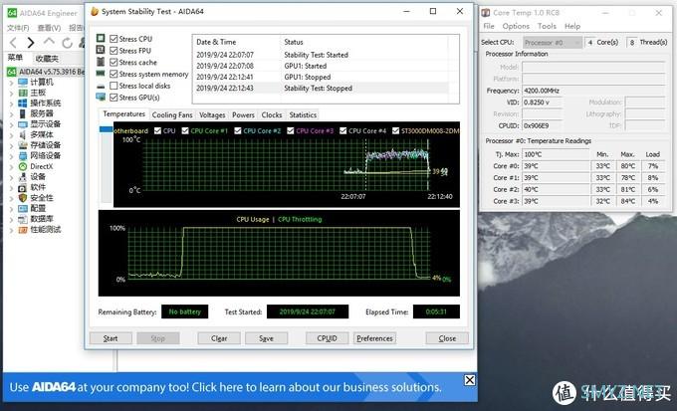This screenshot has height=411, width=677.
Task: Toggle the Stress system memory checkbox
Action: [113, 74]
